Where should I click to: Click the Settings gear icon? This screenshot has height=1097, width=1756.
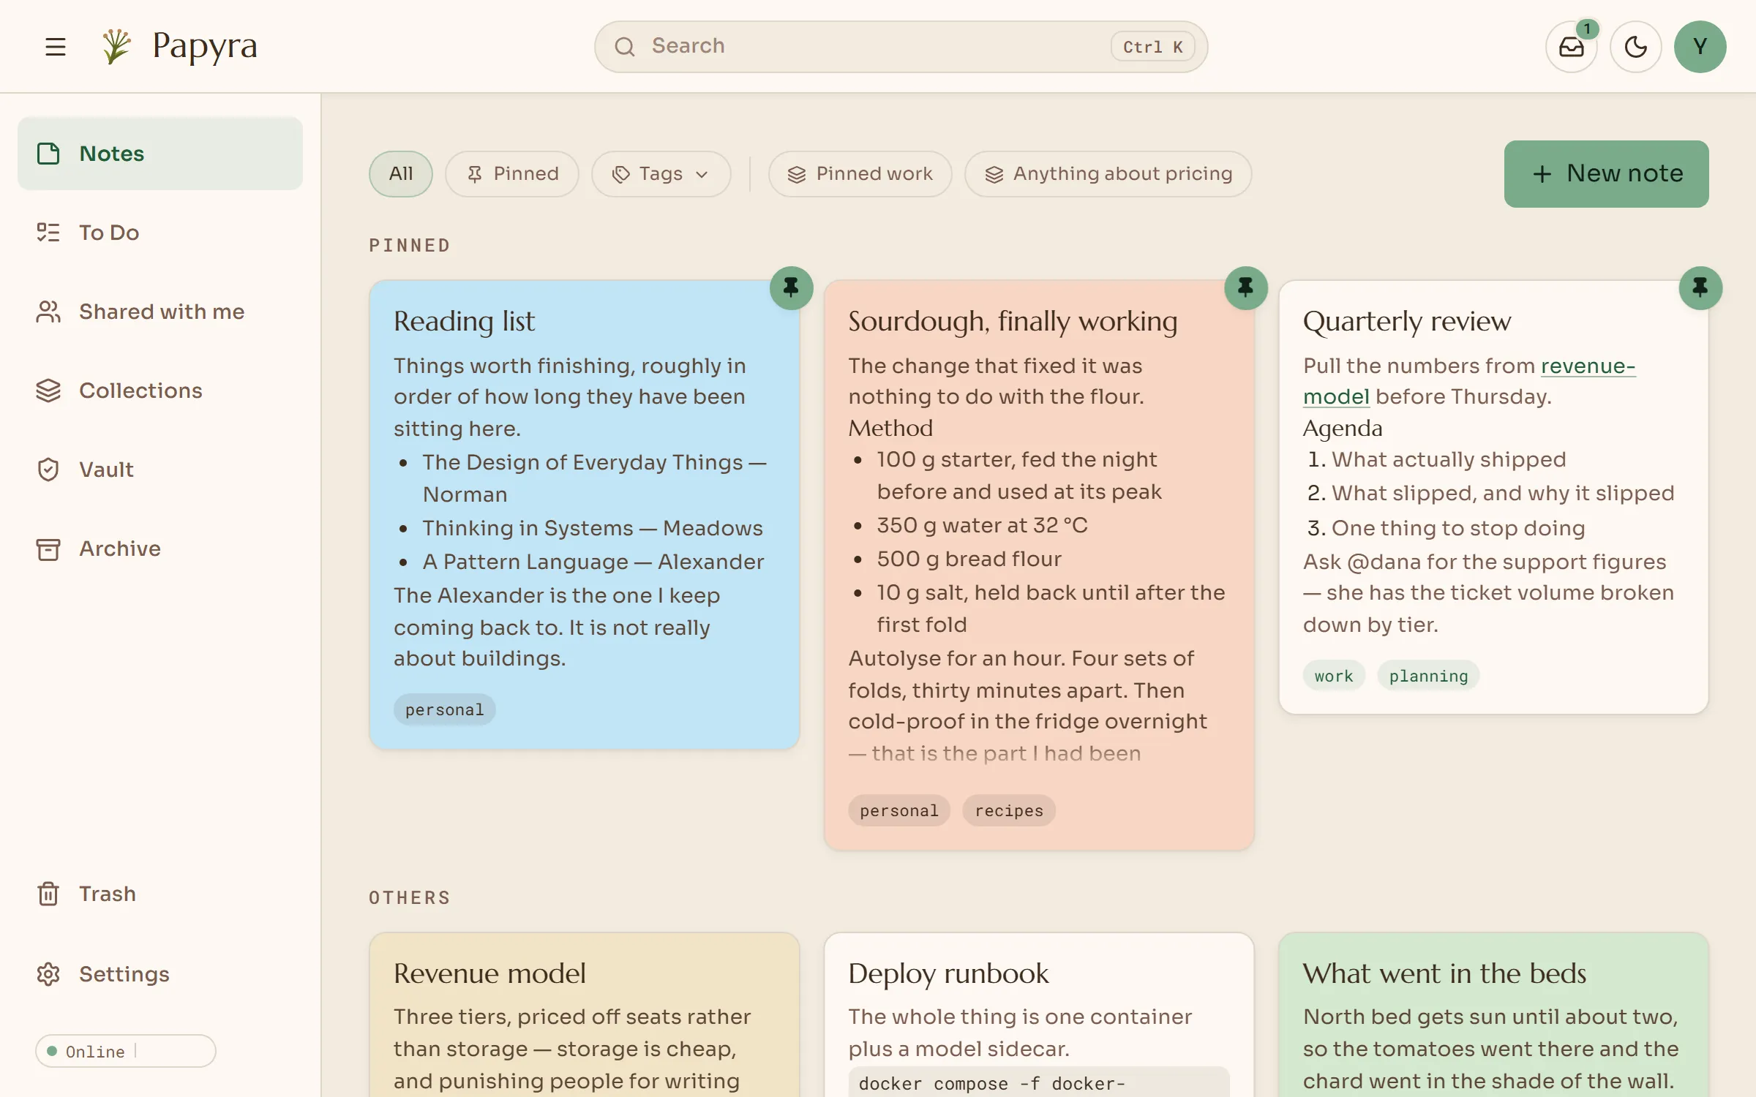[x=48, y=974]
